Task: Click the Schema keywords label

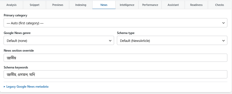Action: tap(16, 67)
